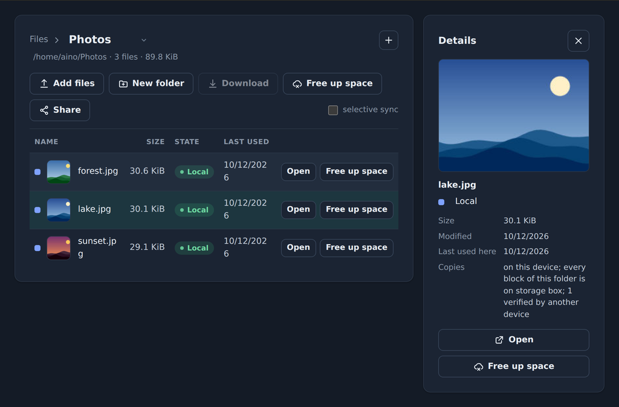Free up space for sunset.jpg
The width and height of the screenshot is (619, 407).
click(357, 248)
